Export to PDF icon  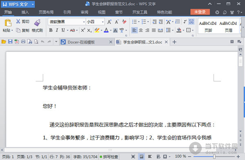17,42
